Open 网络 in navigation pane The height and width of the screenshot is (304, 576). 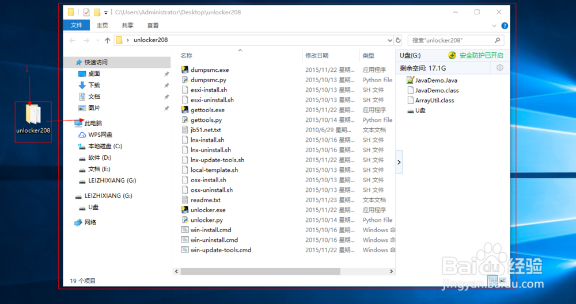pyautogui.click(x=85, y=222)
